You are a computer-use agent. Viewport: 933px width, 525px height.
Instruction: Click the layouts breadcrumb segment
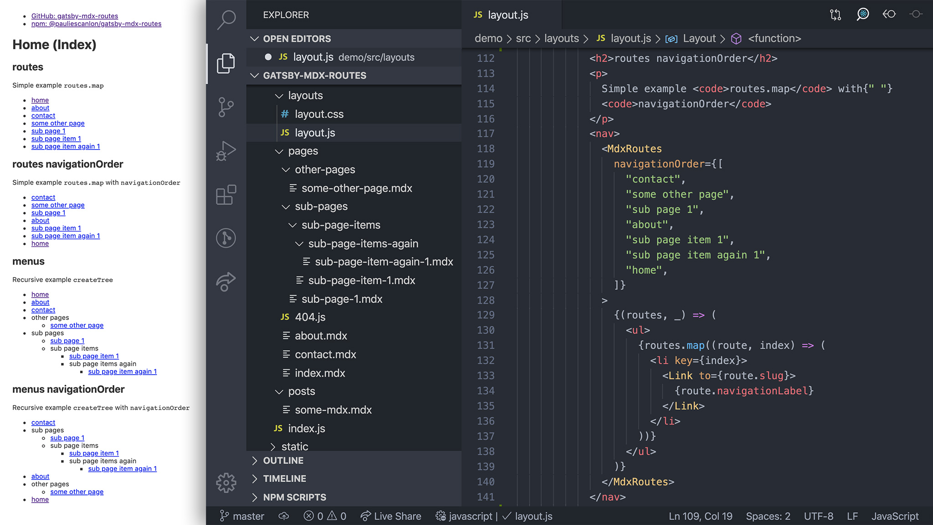(561, 39)
